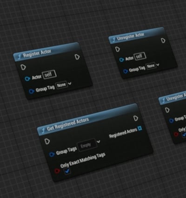
Task: Click execution pin on the cut-off right node
Action: (167, 110)
